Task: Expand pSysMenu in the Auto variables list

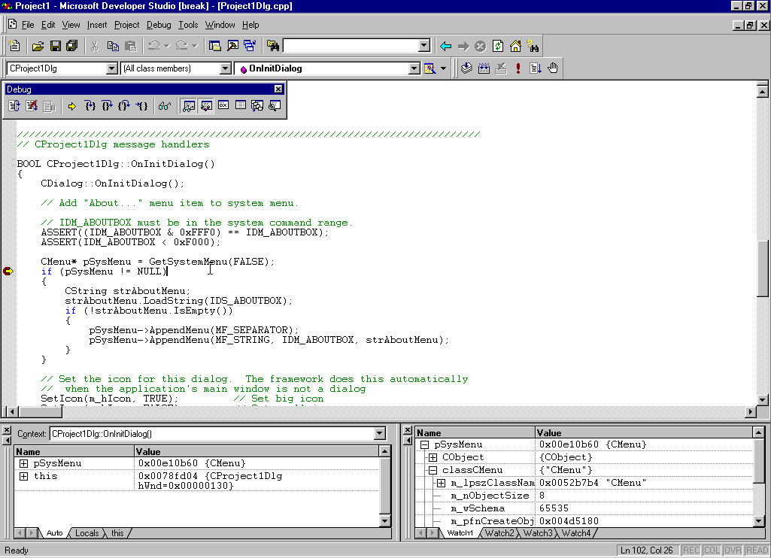Action: pyautogui.click(x=23, y=463)
